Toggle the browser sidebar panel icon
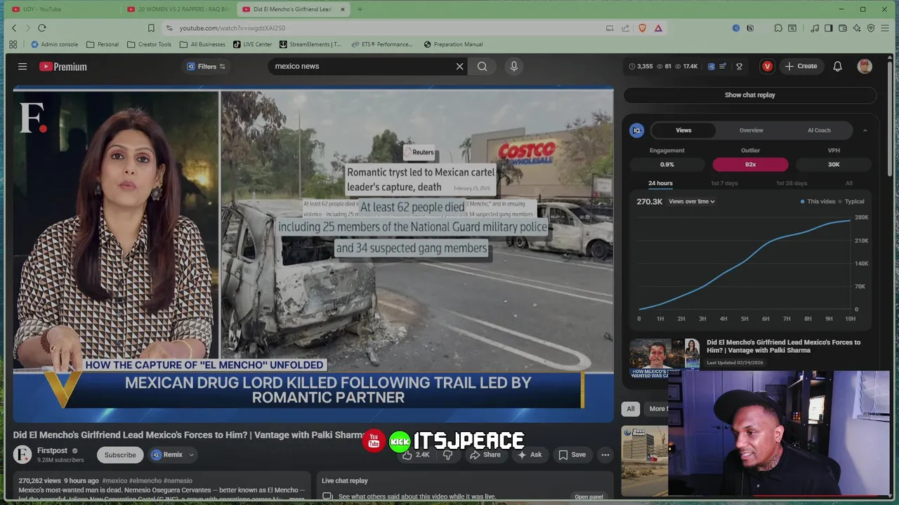The height and width of the screenshot is (505, 899). click(829, 28)
